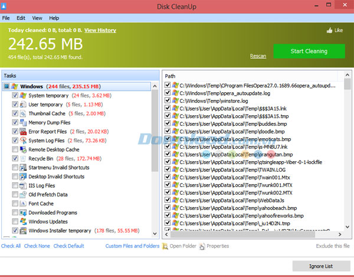Click the Check Default link
354x277 pixels.
(68, 246)
